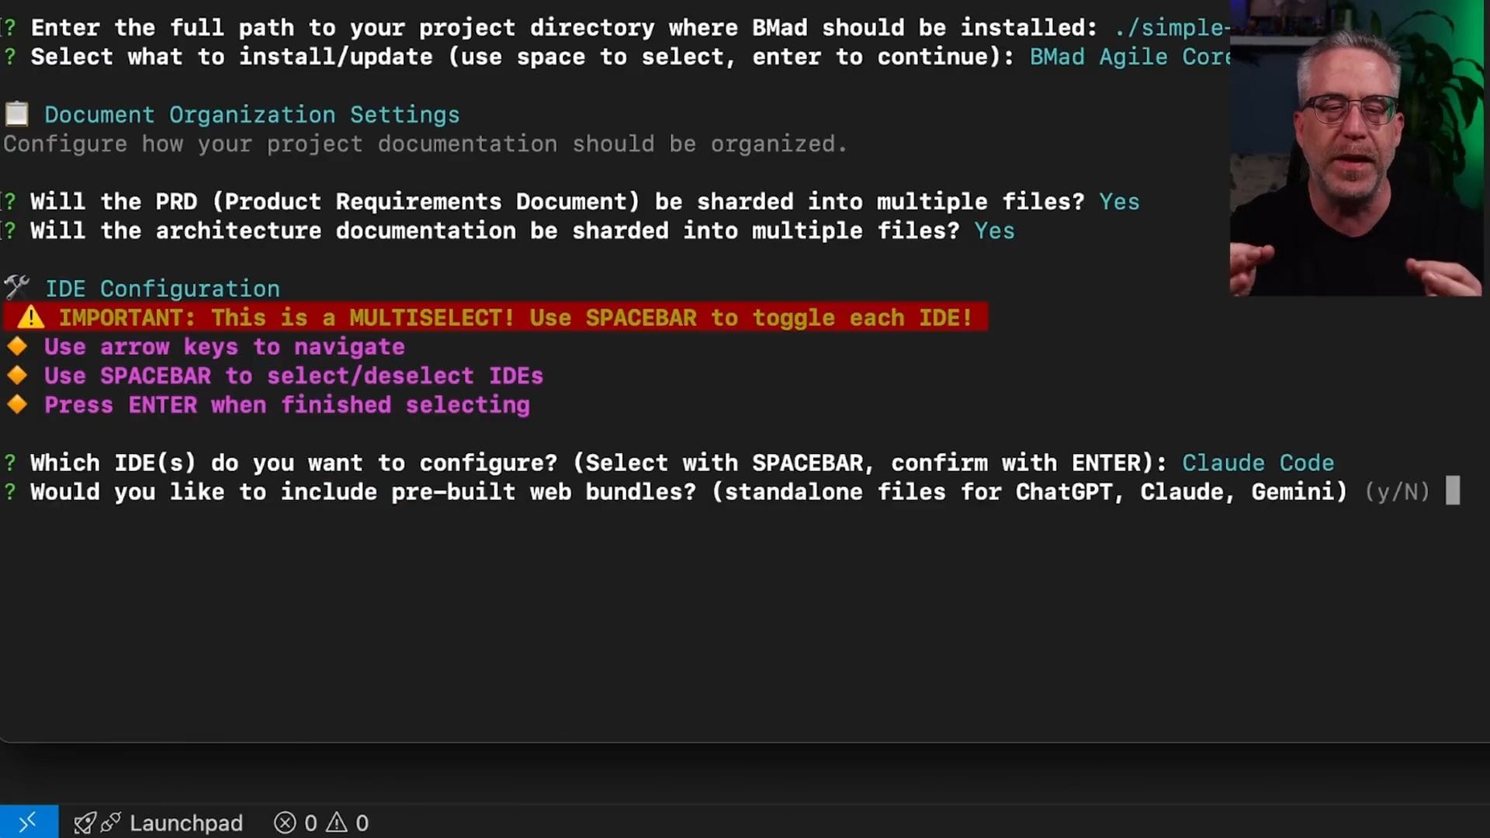Click orange diamond before 'Press ENTER when finished'
The width and height of the screenshot is (1490, 838).
pyautogui.click(x=17, y=405)
